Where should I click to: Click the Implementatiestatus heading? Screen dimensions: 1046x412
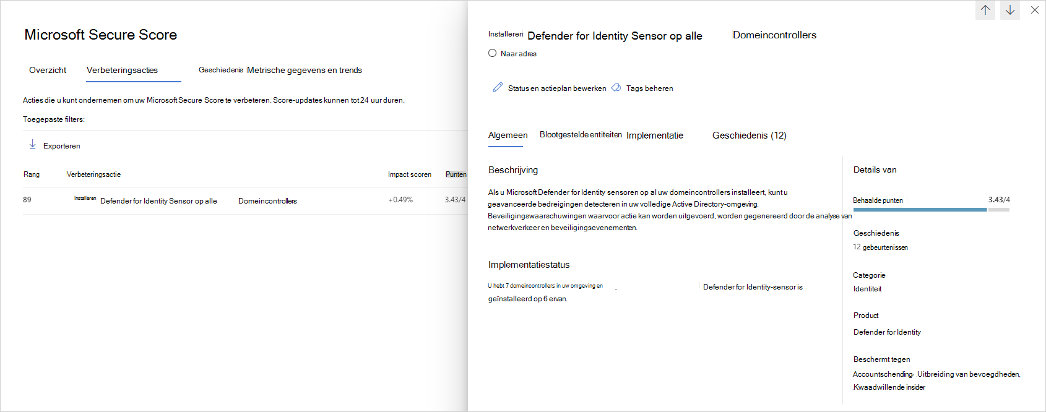point(529,265)
